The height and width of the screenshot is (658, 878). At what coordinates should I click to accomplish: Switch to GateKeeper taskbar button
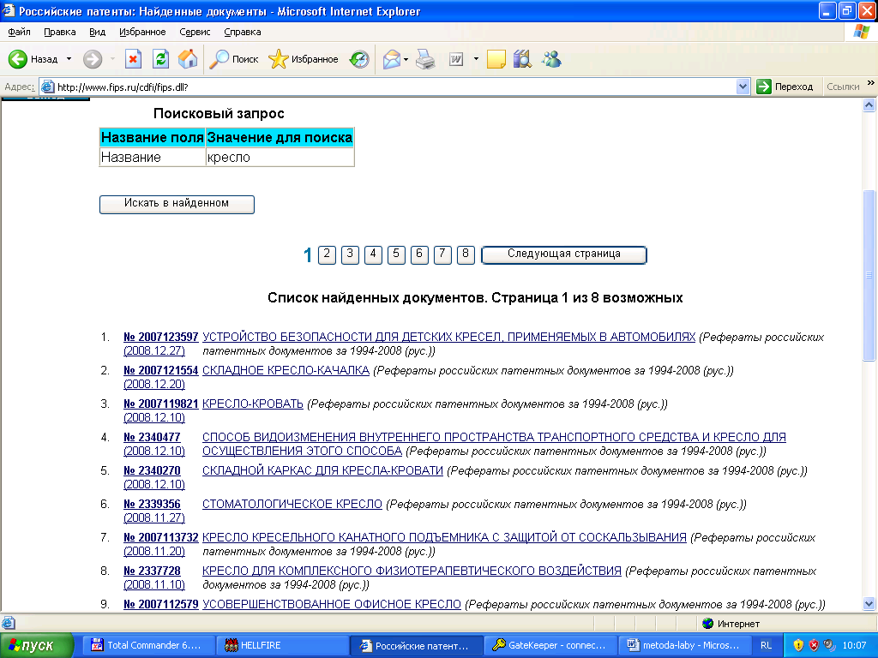pos(550,645)
